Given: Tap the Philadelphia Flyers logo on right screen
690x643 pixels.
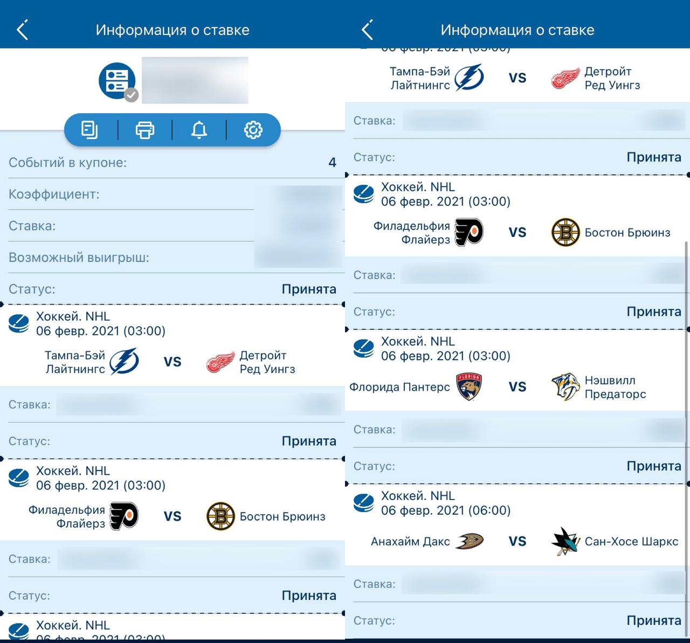Looking at the screenshot, I should click(x=469, y=232).
